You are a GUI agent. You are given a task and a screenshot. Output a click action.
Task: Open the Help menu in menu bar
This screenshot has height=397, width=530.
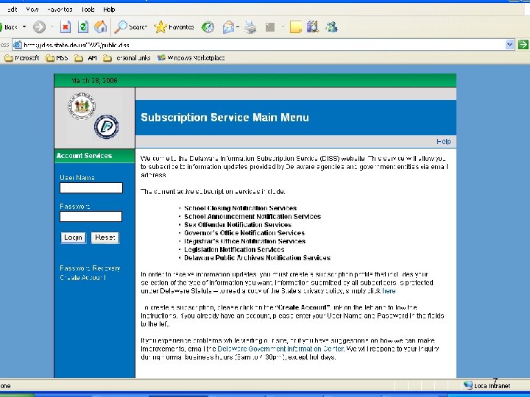pos(109,10)
